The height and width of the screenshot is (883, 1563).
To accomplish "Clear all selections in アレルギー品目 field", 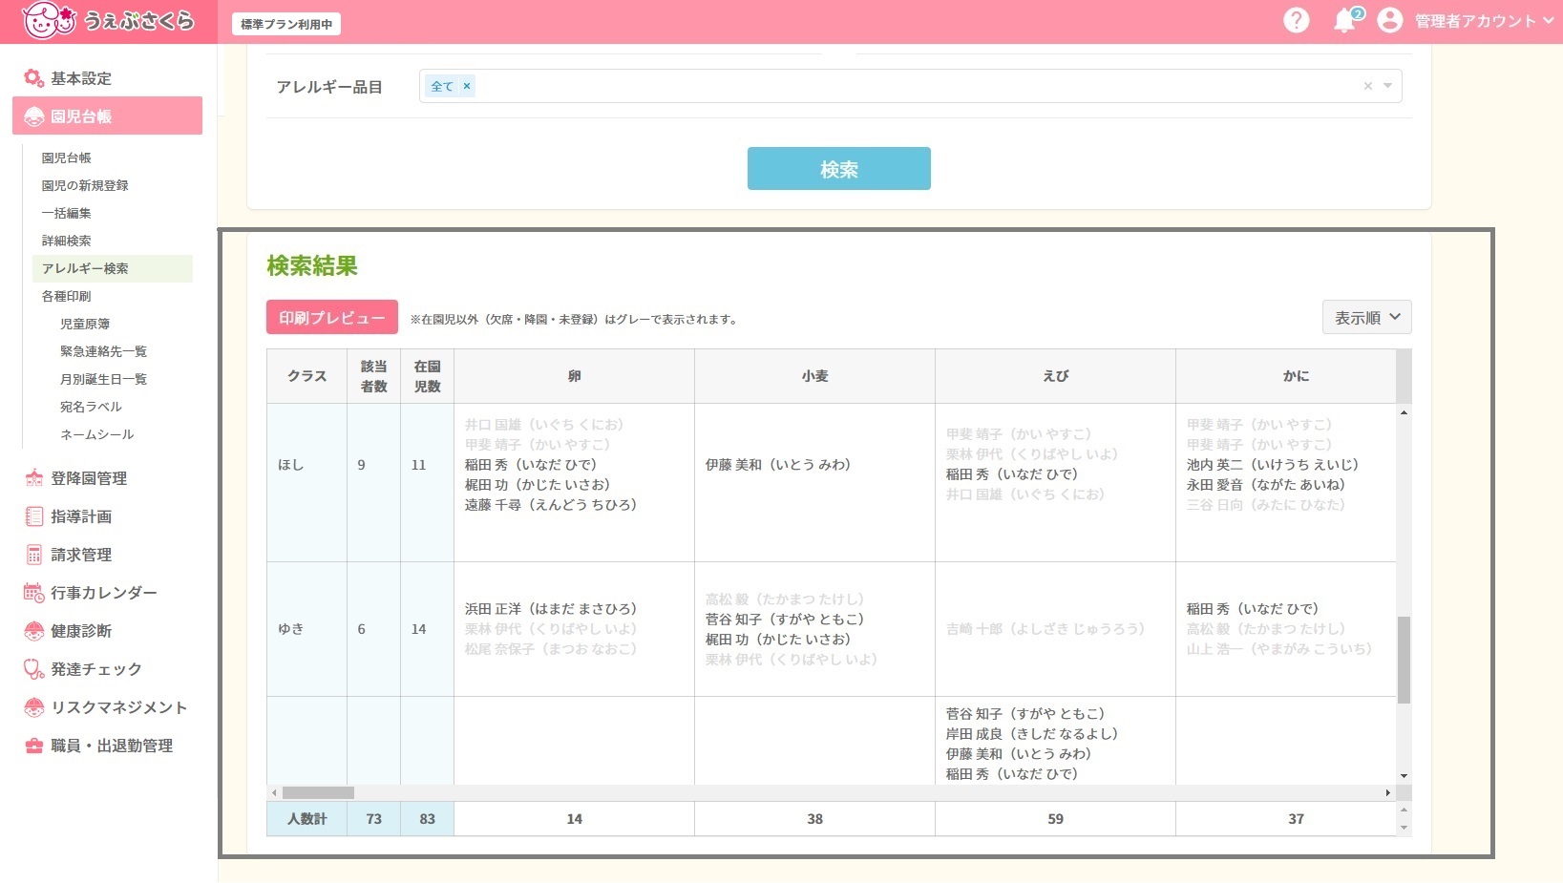I will coord(1367,86).
